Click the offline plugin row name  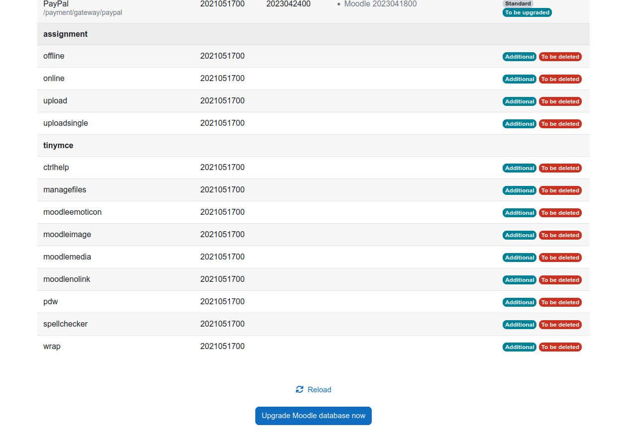point(54,56)
